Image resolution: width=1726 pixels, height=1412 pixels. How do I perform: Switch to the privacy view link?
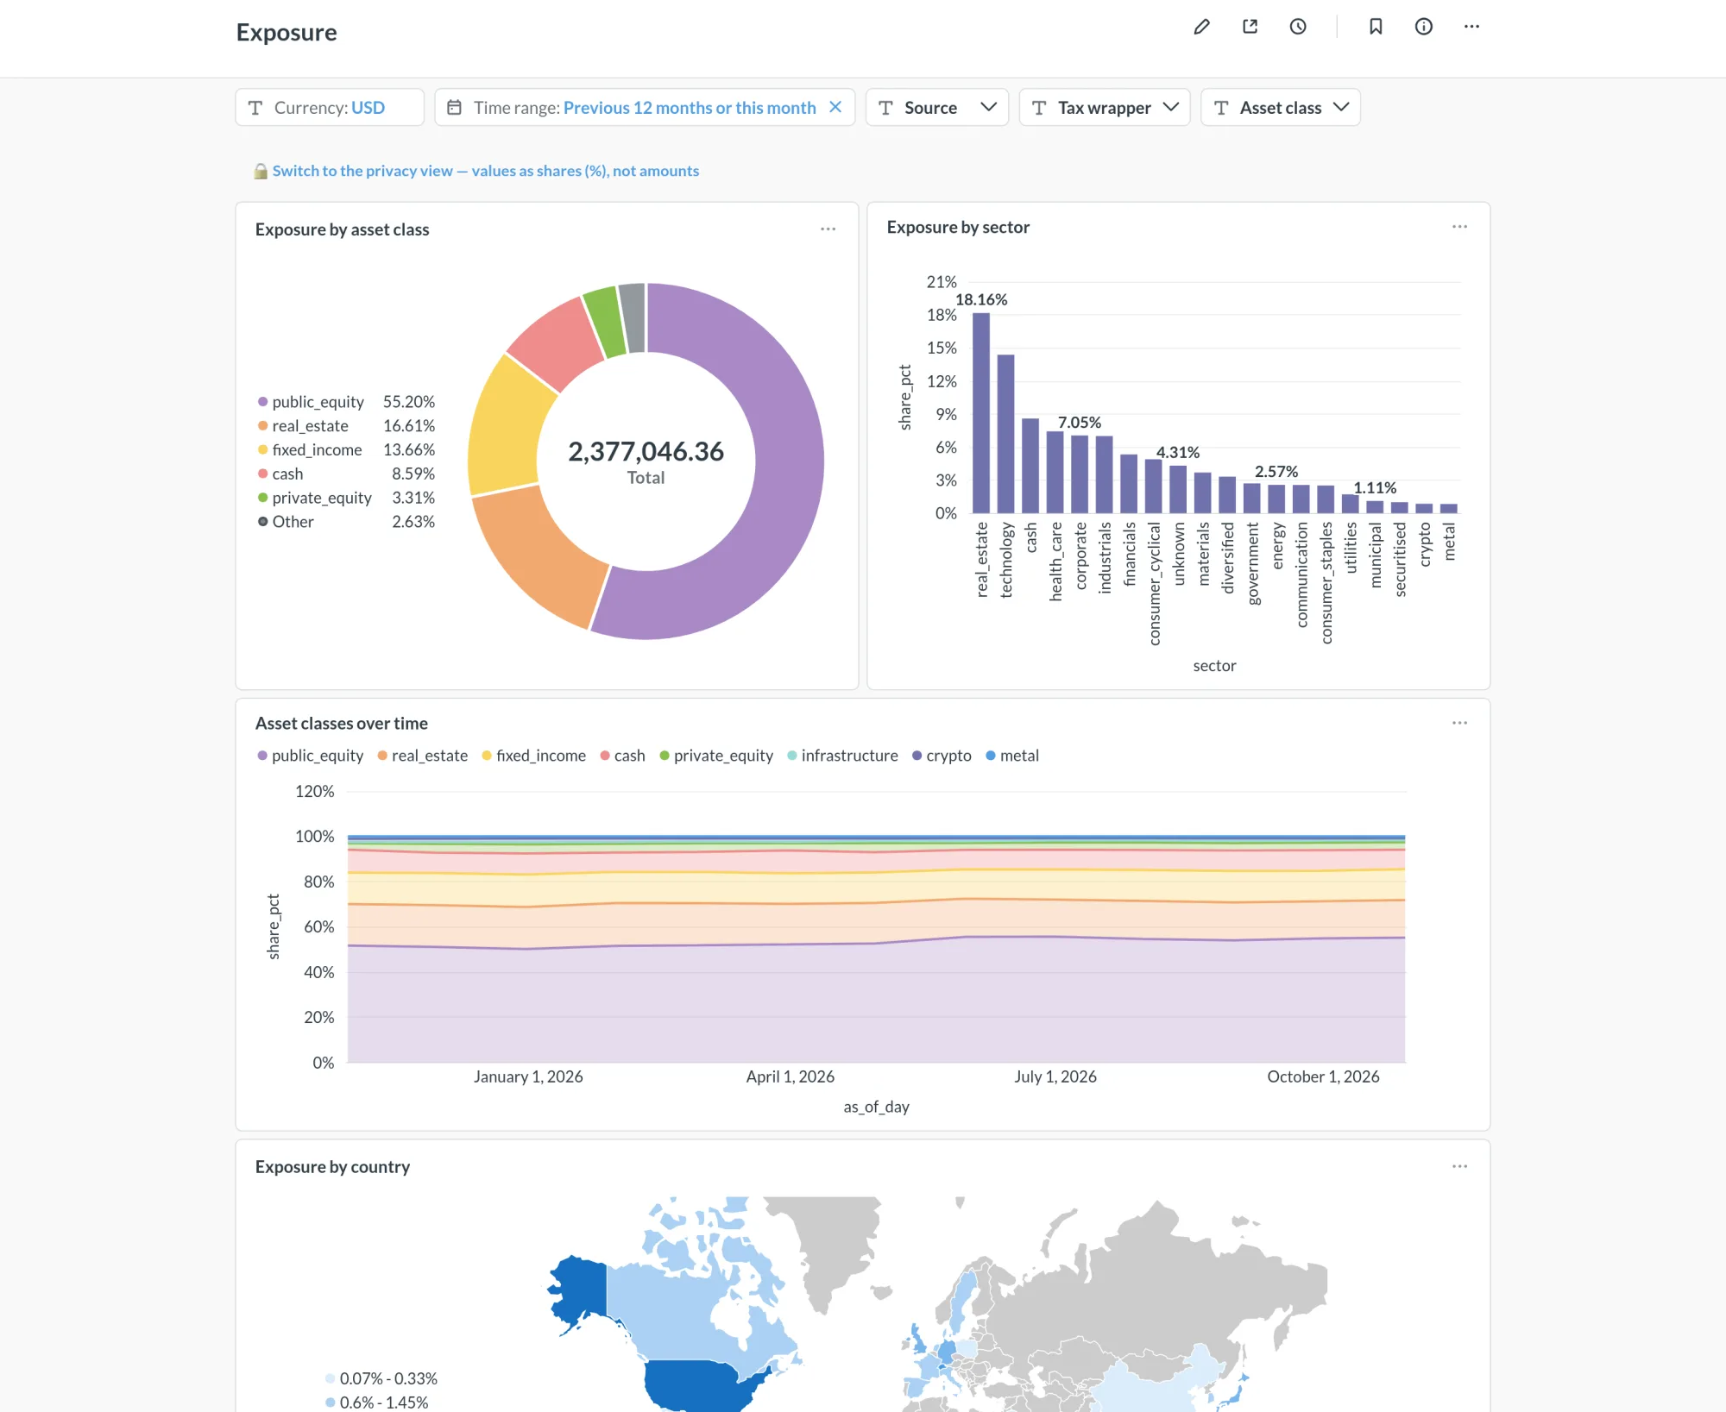pos(486,171)
